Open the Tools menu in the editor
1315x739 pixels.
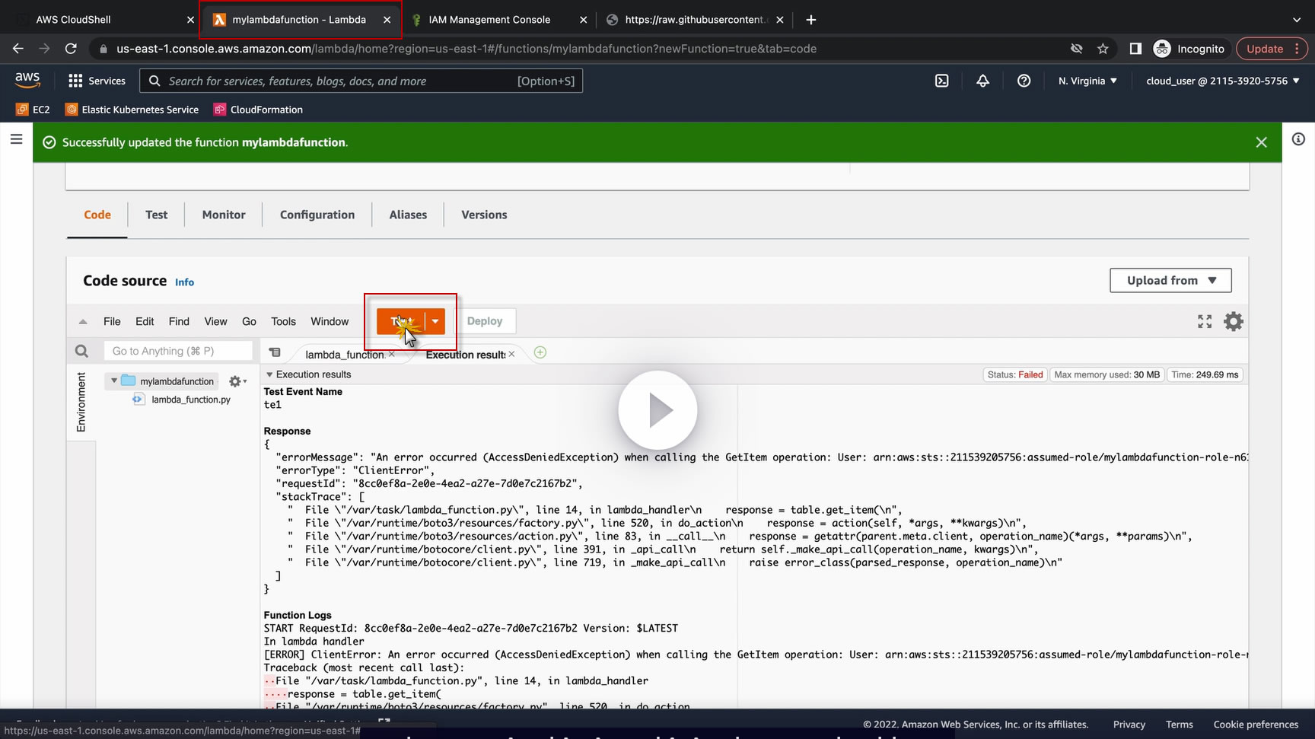(x=283, y=321)
